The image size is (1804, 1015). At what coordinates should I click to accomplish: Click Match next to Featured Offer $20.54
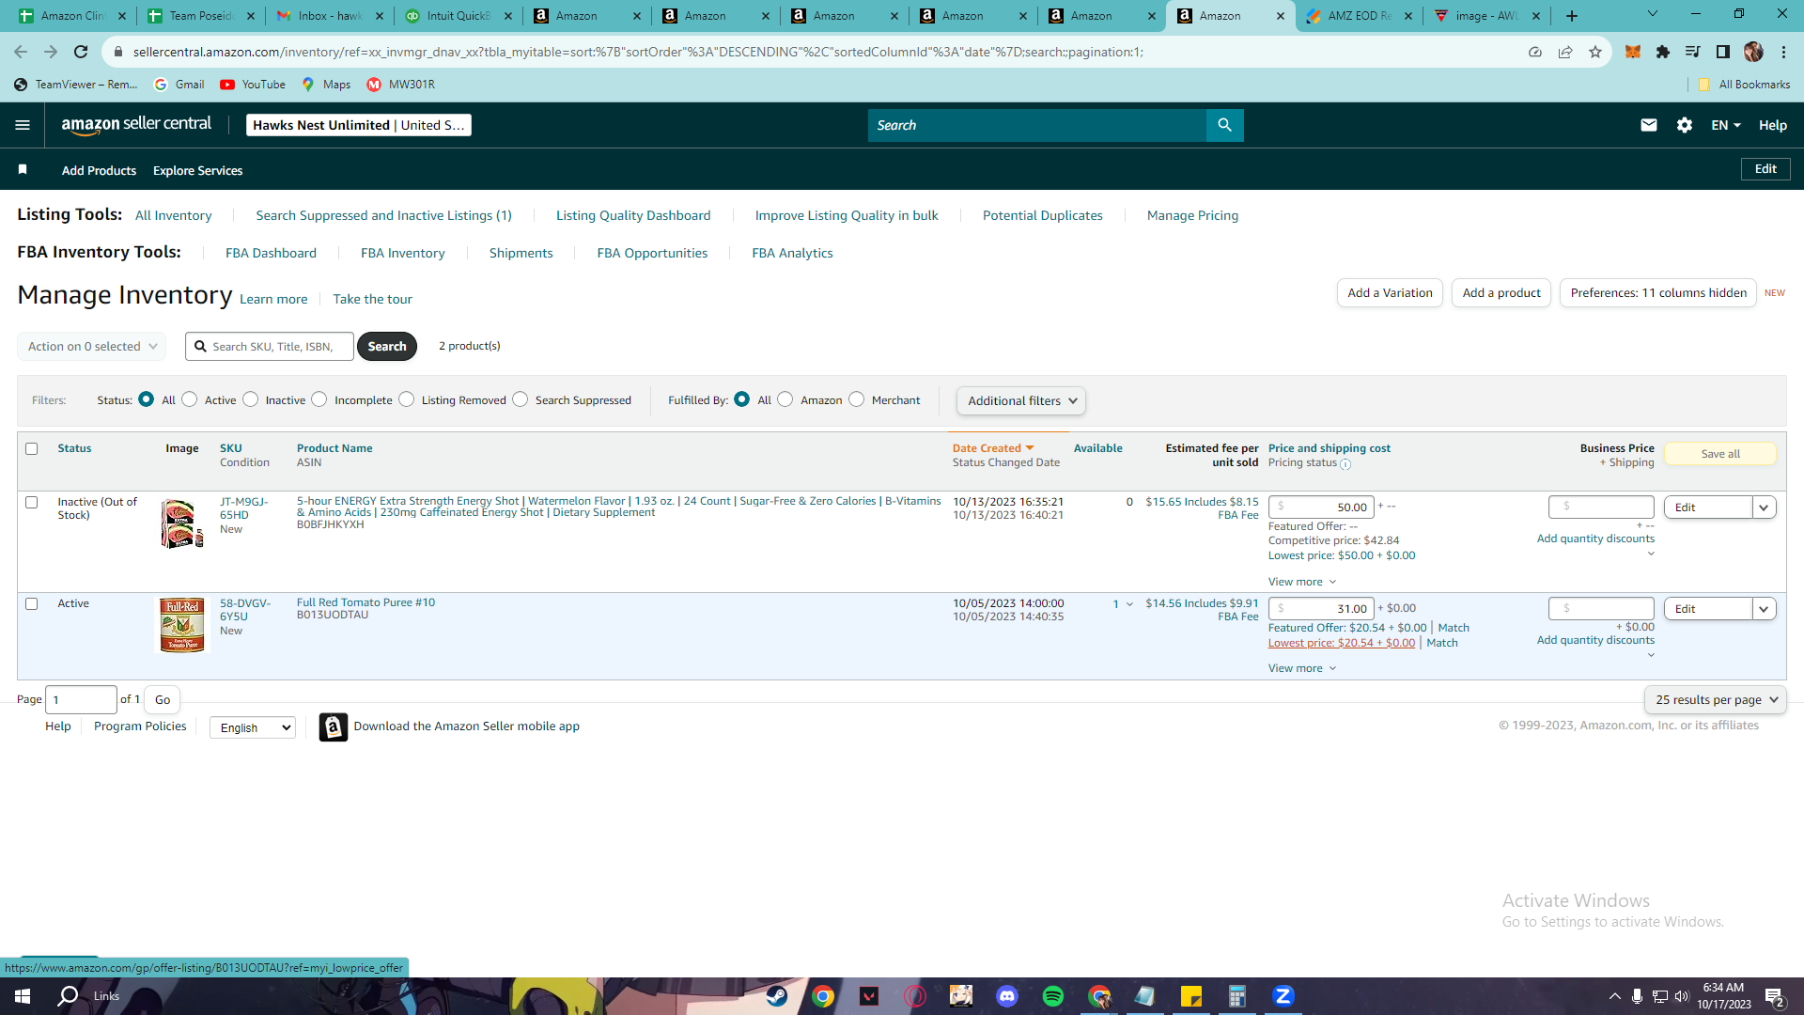point(1454,628)
